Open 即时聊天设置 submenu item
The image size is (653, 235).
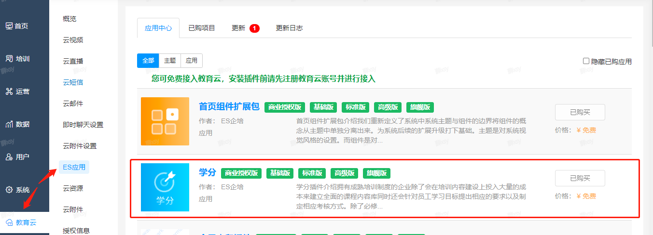coord(83,125)
